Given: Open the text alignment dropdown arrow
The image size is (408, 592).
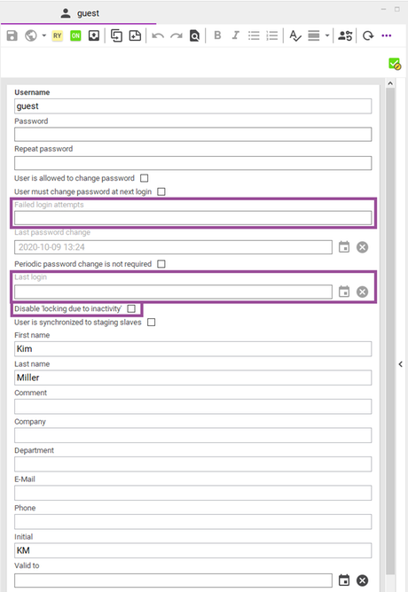Looking at the screenshot, I should click(327, 35).
